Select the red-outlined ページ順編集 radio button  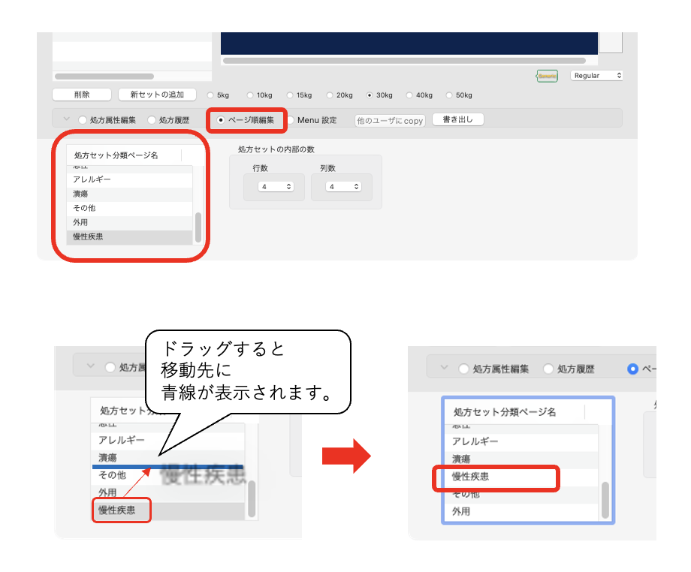(x=221, y=120)
